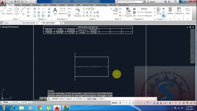The image size is (197, 111).
Task: Expand the Modify panel
Action: click(42, 19)
